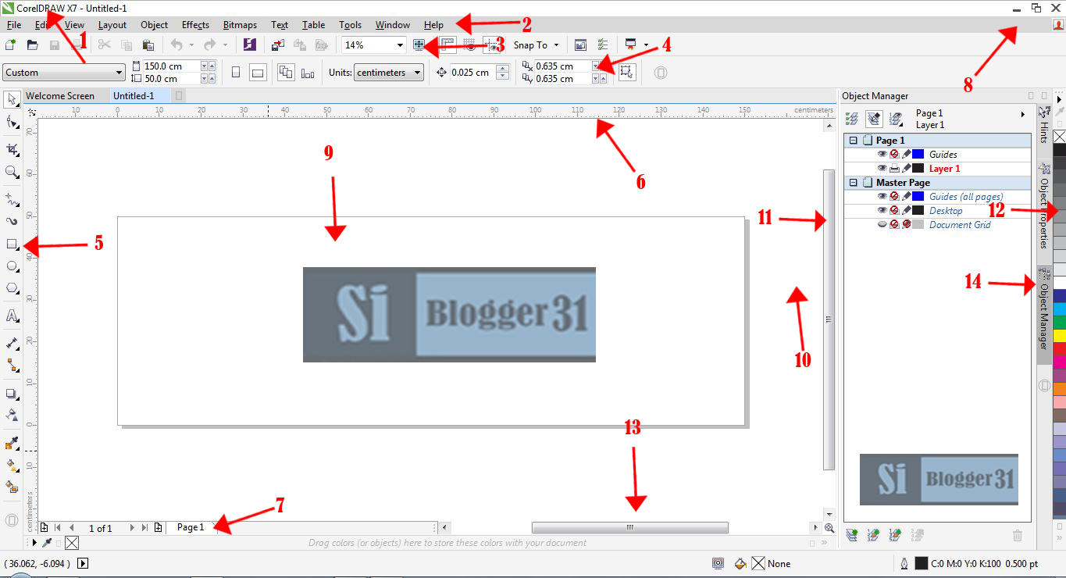Open the Application Launcher dropdown arrow
The image size is (1066, 578).
[x=646, y=45]
